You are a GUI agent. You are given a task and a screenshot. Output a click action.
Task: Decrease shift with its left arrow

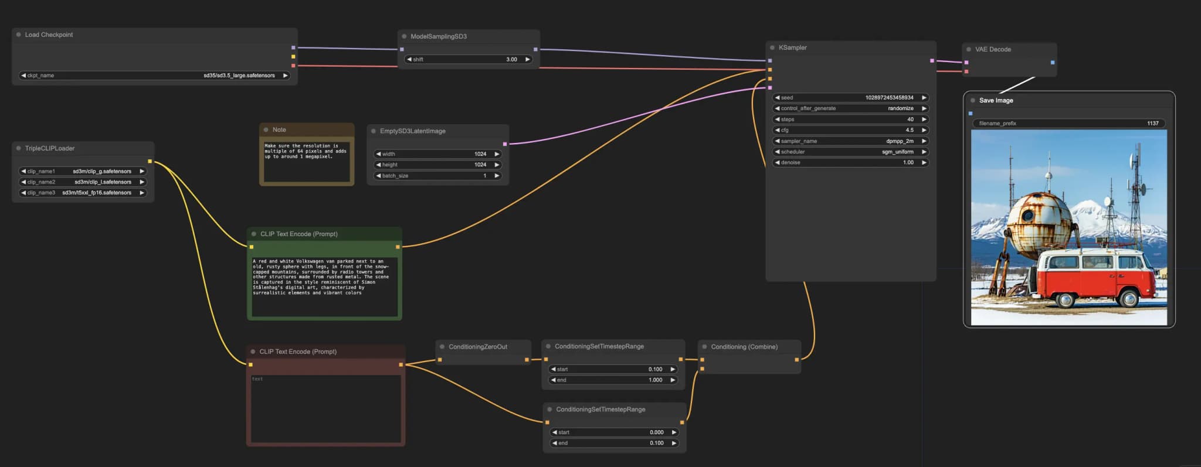point(409,59)
